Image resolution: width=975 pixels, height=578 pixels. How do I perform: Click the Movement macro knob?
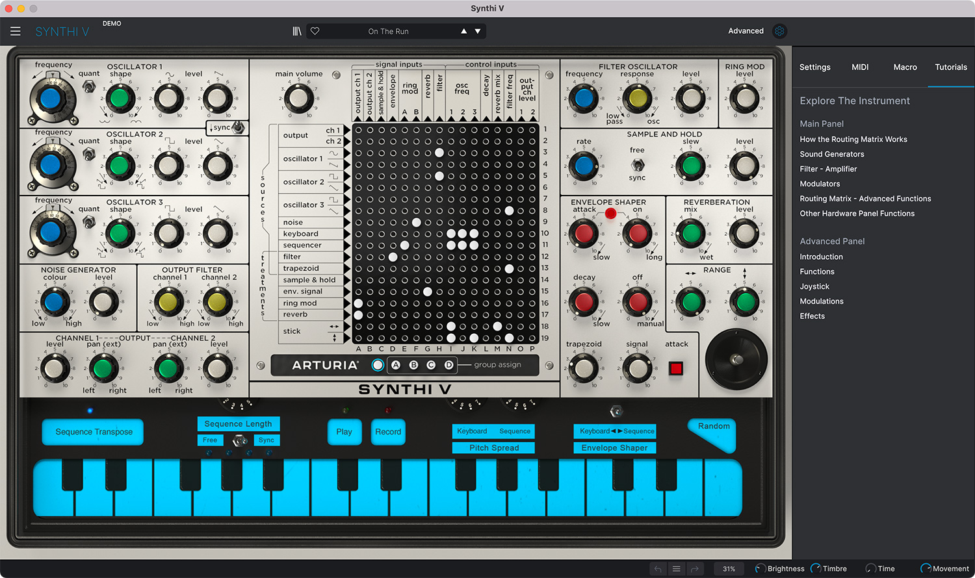pos(926,569)
